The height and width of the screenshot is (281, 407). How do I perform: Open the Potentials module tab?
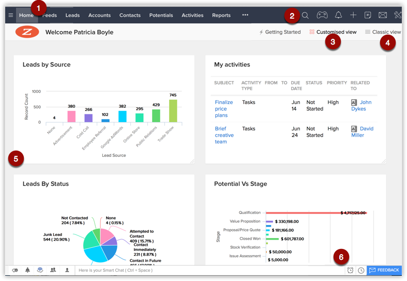click(x=161, y=16)
